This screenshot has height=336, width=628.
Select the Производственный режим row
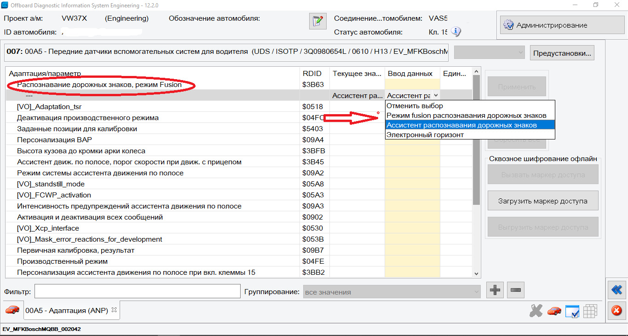pyautogui.click(x=239, y=261)
